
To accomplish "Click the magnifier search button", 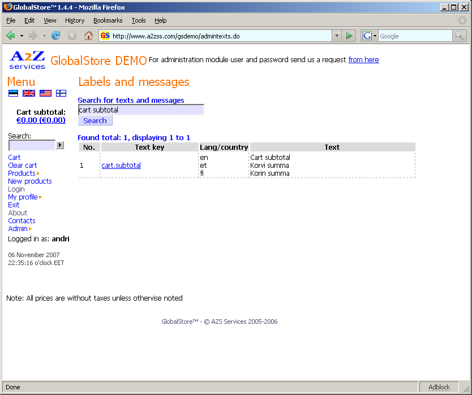I will [459, 36].
